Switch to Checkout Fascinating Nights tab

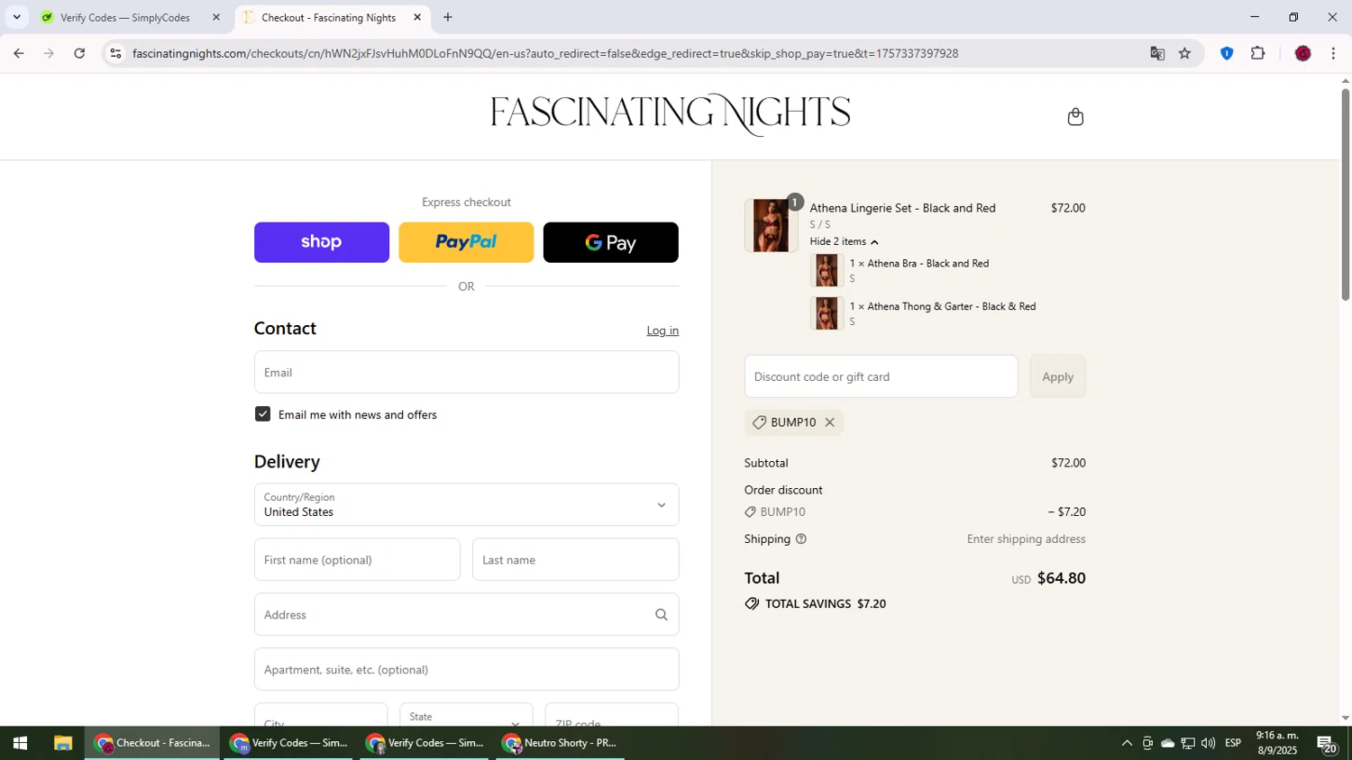click(328, 17)
